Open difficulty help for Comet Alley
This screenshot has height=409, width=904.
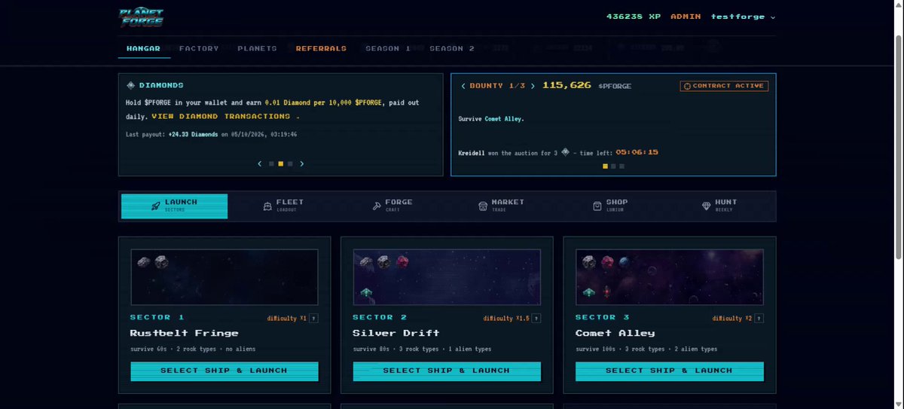coord(759,318)
